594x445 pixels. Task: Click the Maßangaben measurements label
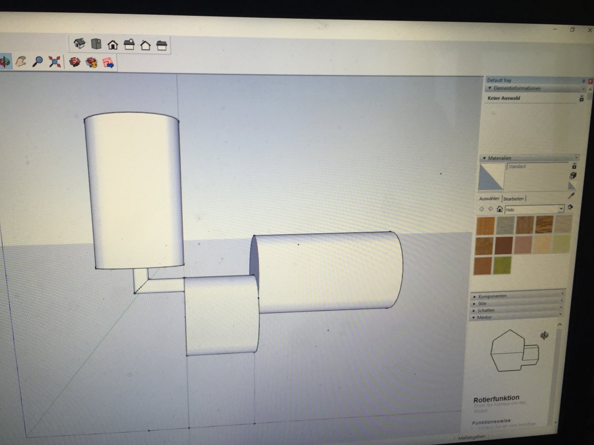click(x=472, y=437)
